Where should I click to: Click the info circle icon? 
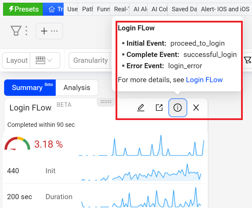[177, 108]
